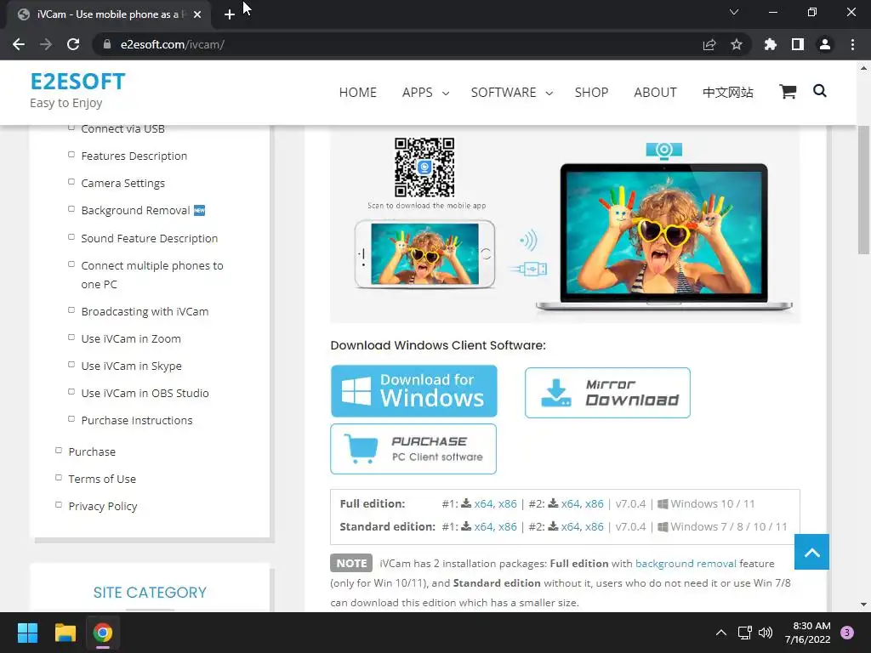Open Use iVCam in Zoom link
This screenshot has height=653, width=871.
[130, 338]
